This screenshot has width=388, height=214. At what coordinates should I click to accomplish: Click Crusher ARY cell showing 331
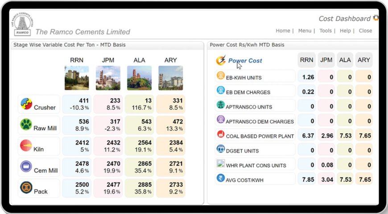(171, 104)
